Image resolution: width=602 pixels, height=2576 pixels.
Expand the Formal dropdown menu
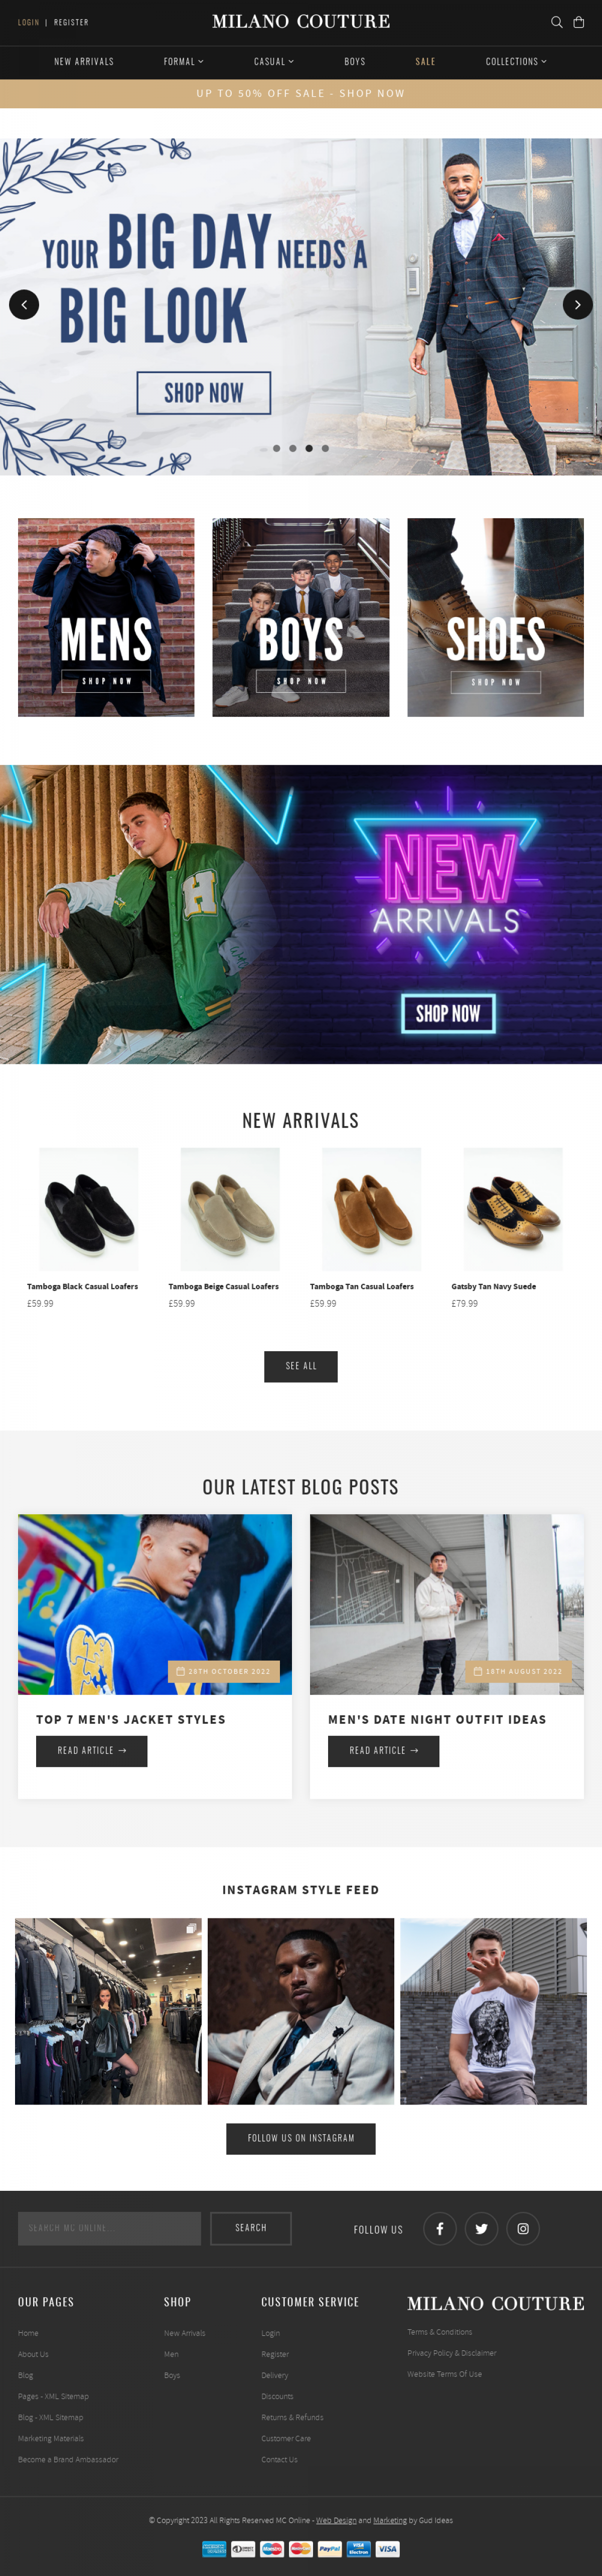coord(183,62)
